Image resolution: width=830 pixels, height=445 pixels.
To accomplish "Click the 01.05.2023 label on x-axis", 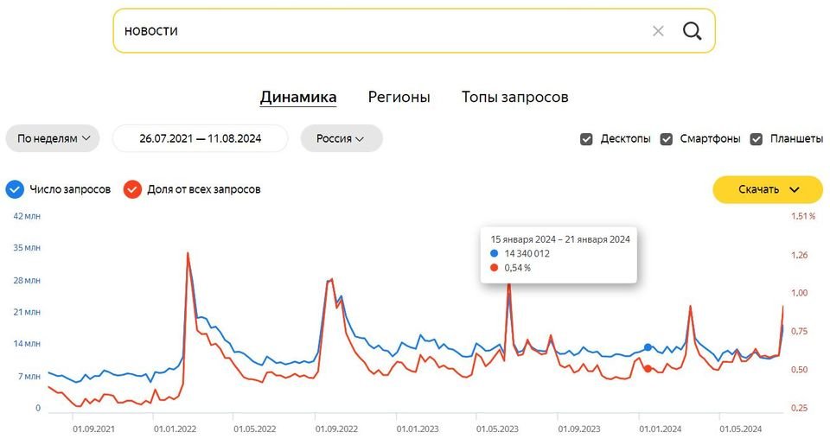I will (497, 428).
